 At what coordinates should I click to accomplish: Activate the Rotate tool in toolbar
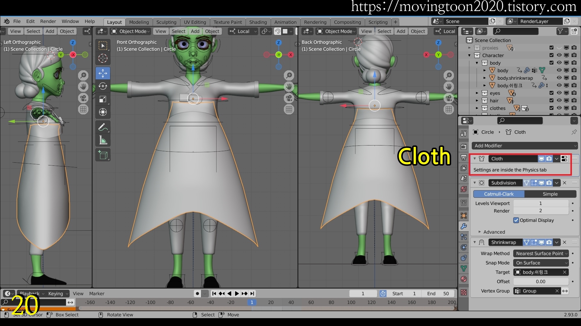click(103, 86)
